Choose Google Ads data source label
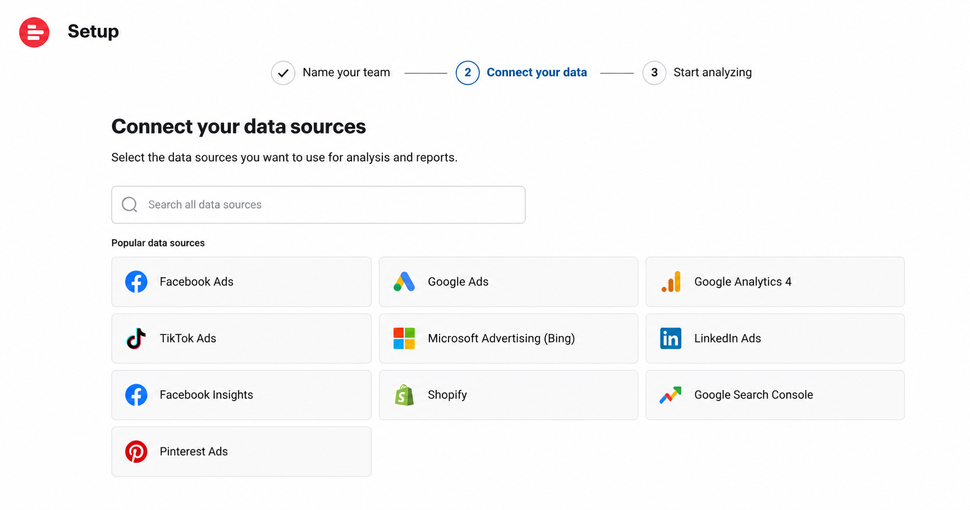Viewport: 970px width, 510px height. [x=458, y=282]
